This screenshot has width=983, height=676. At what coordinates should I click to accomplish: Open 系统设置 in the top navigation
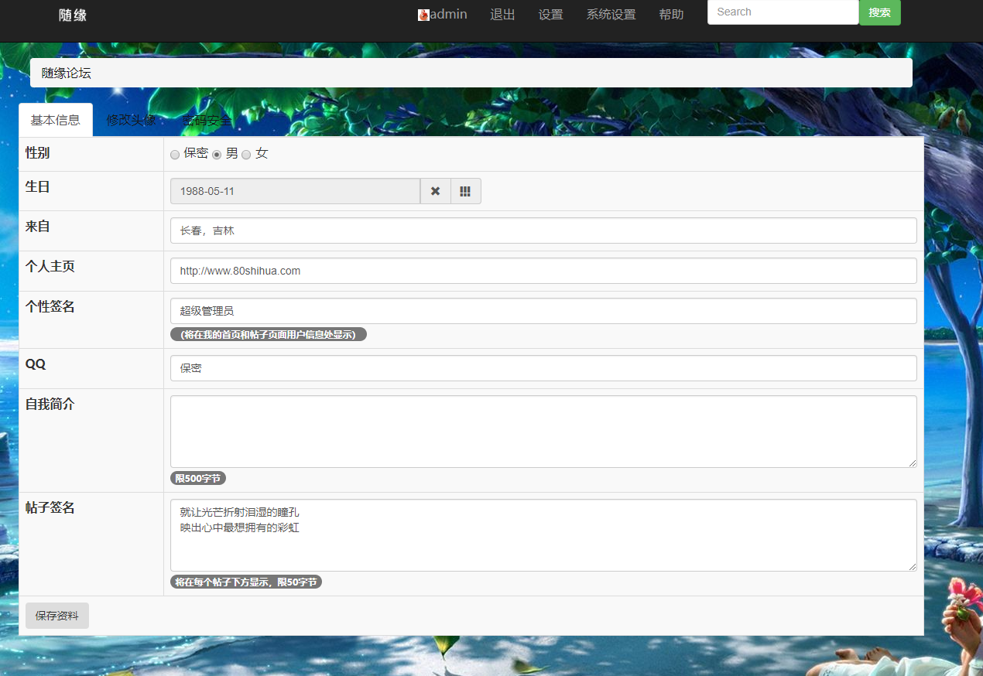click(x=611, y=15)
